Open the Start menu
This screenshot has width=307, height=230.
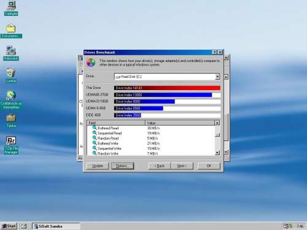point(9,226)
